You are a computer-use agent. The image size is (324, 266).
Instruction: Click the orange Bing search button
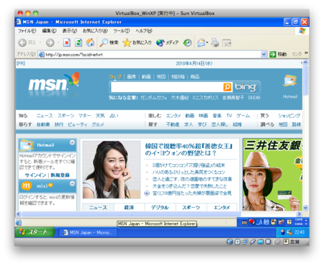228,87
